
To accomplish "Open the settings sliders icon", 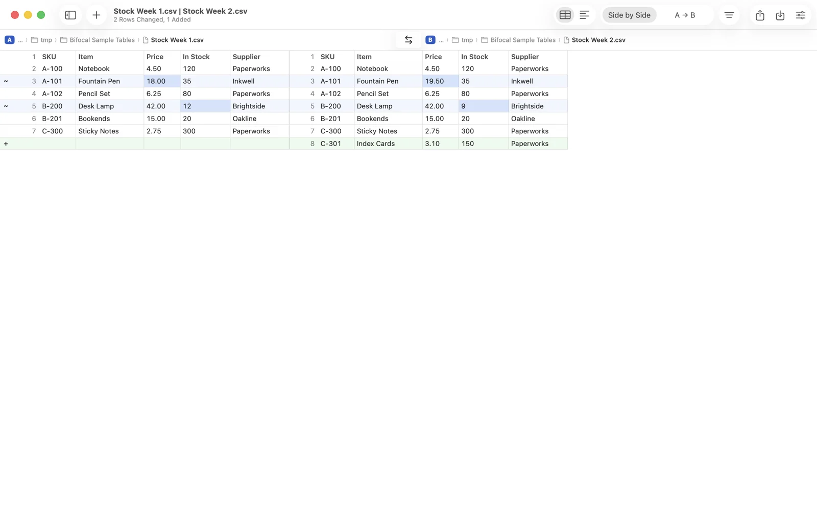I will click(x=800, y=15).
